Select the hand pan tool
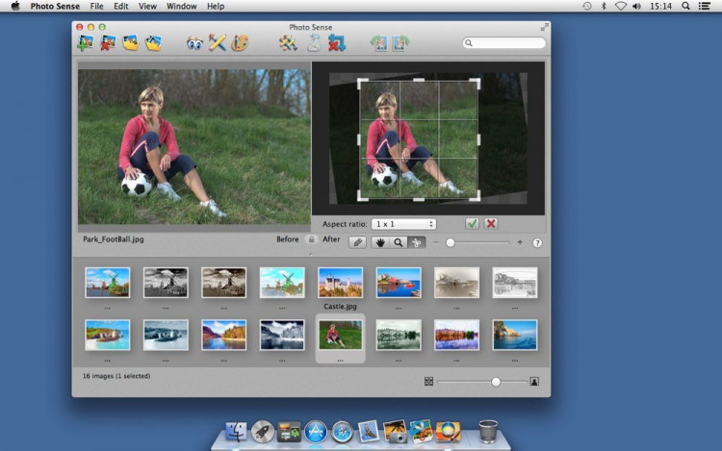 click(x=380, y=242)
